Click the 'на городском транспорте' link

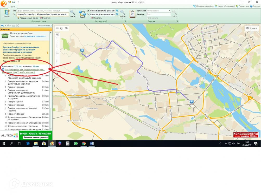coord(35,36)
